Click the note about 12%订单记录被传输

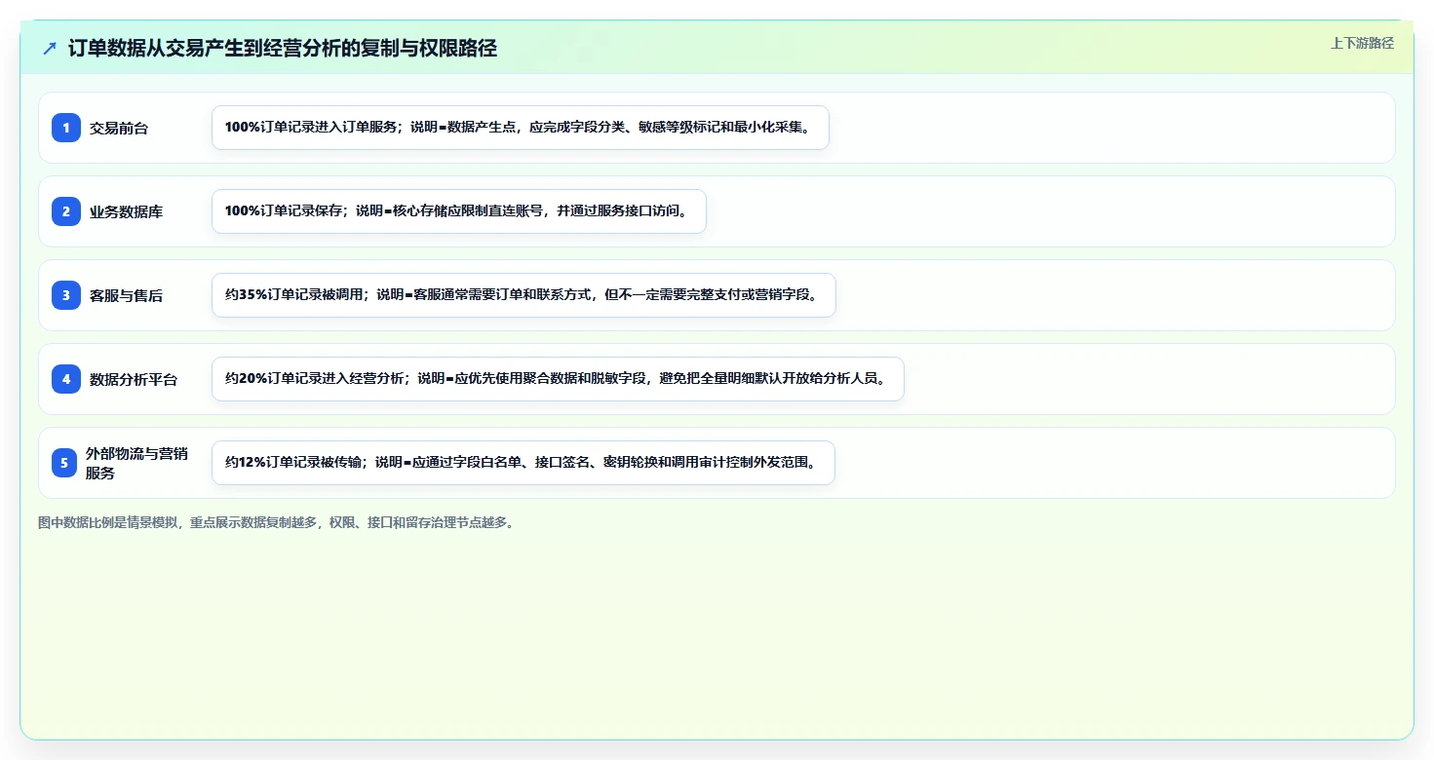click(x=523, y=463)
